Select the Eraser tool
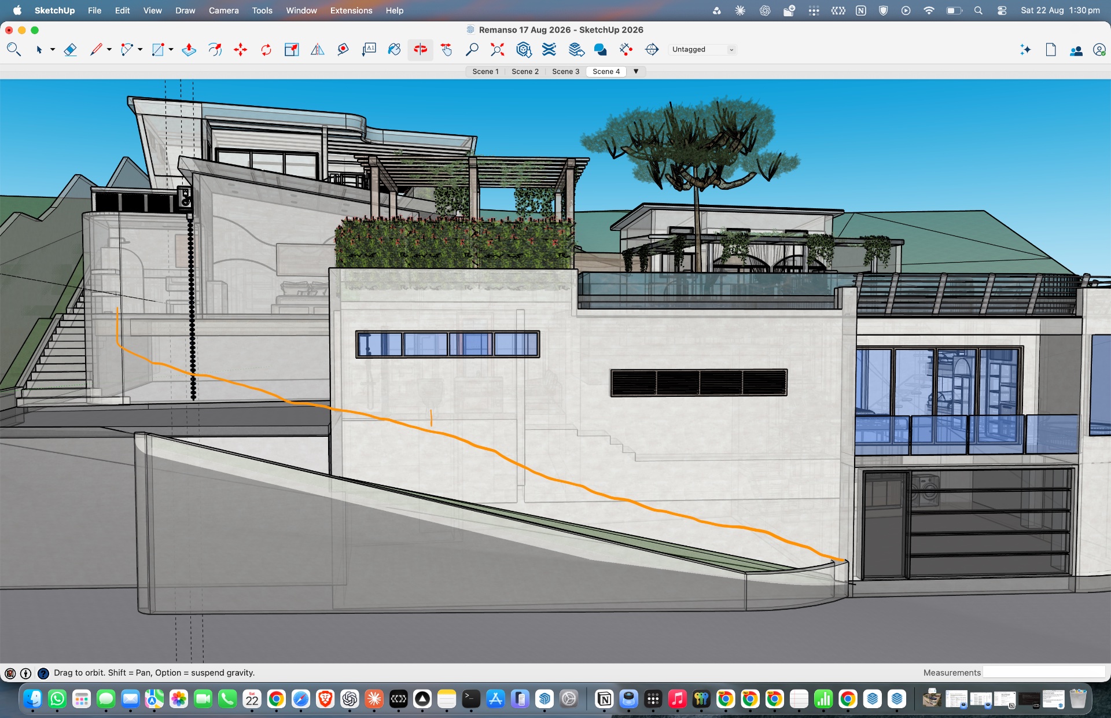The height and width of the screenshot is (718, 1111). pos(70,50)
